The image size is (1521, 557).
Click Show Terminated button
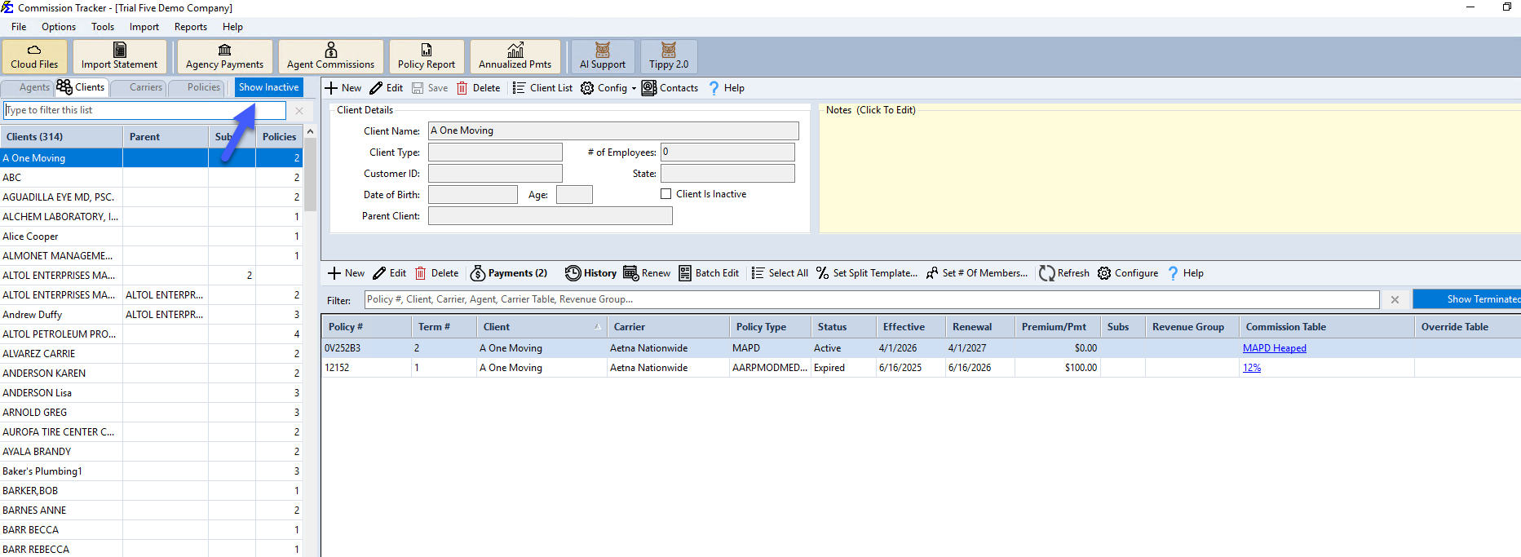coord(1466,299)
